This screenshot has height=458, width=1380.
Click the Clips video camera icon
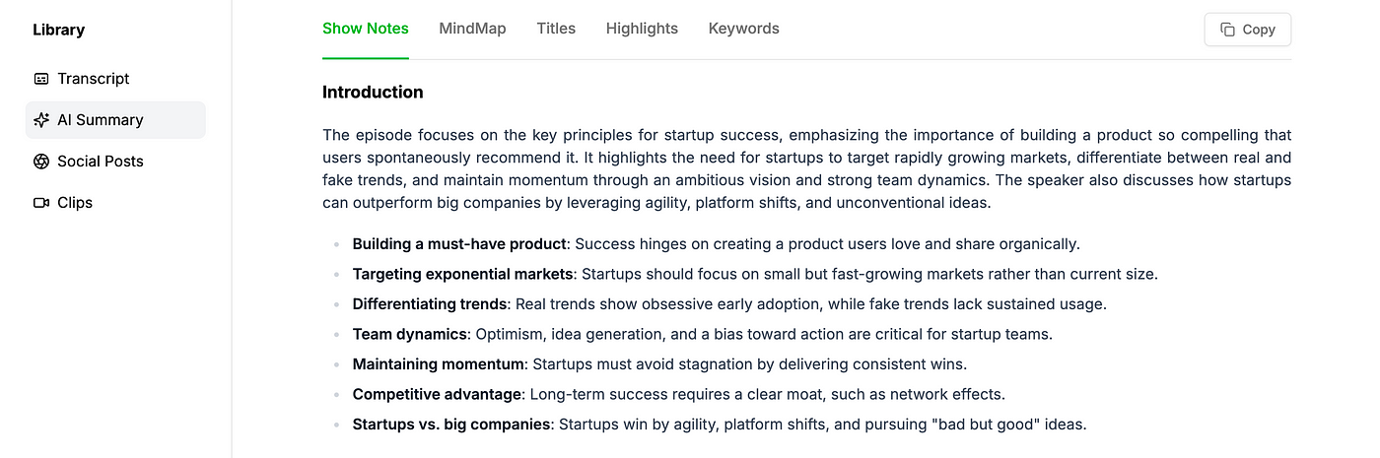tap(41, 203)
